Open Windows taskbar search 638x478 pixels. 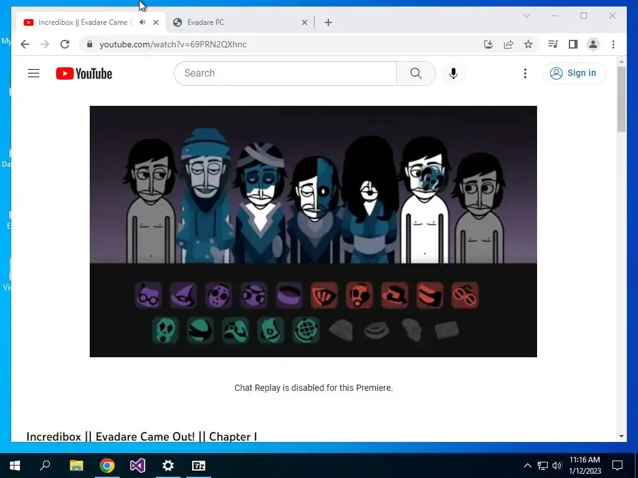tap(45, 466)
